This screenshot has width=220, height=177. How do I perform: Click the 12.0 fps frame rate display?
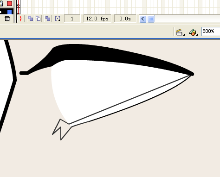click(x=97, y=19)
